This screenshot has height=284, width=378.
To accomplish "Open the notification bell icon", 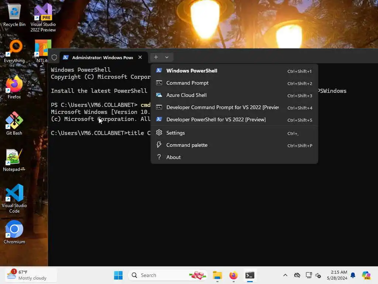I will click(x=353, y=275).
